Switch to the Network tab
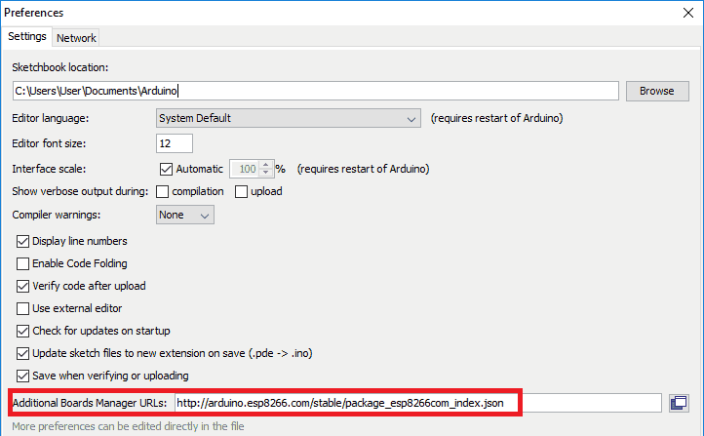Viewport: 704px width, 436px height. pyautogui.click(x=76, y=38)
